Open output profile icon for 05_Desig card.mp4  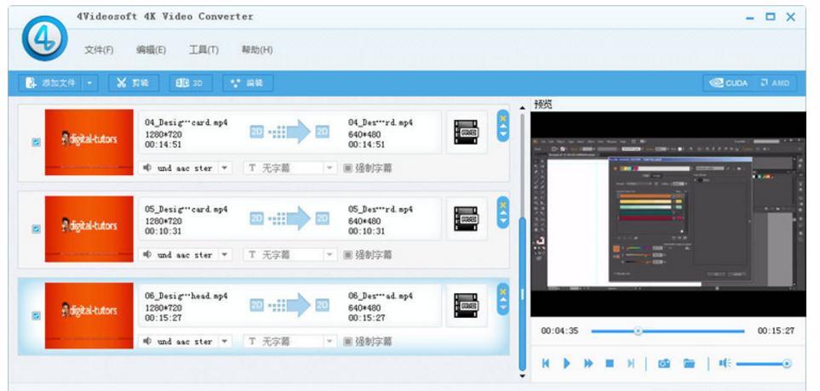[466, 218]
